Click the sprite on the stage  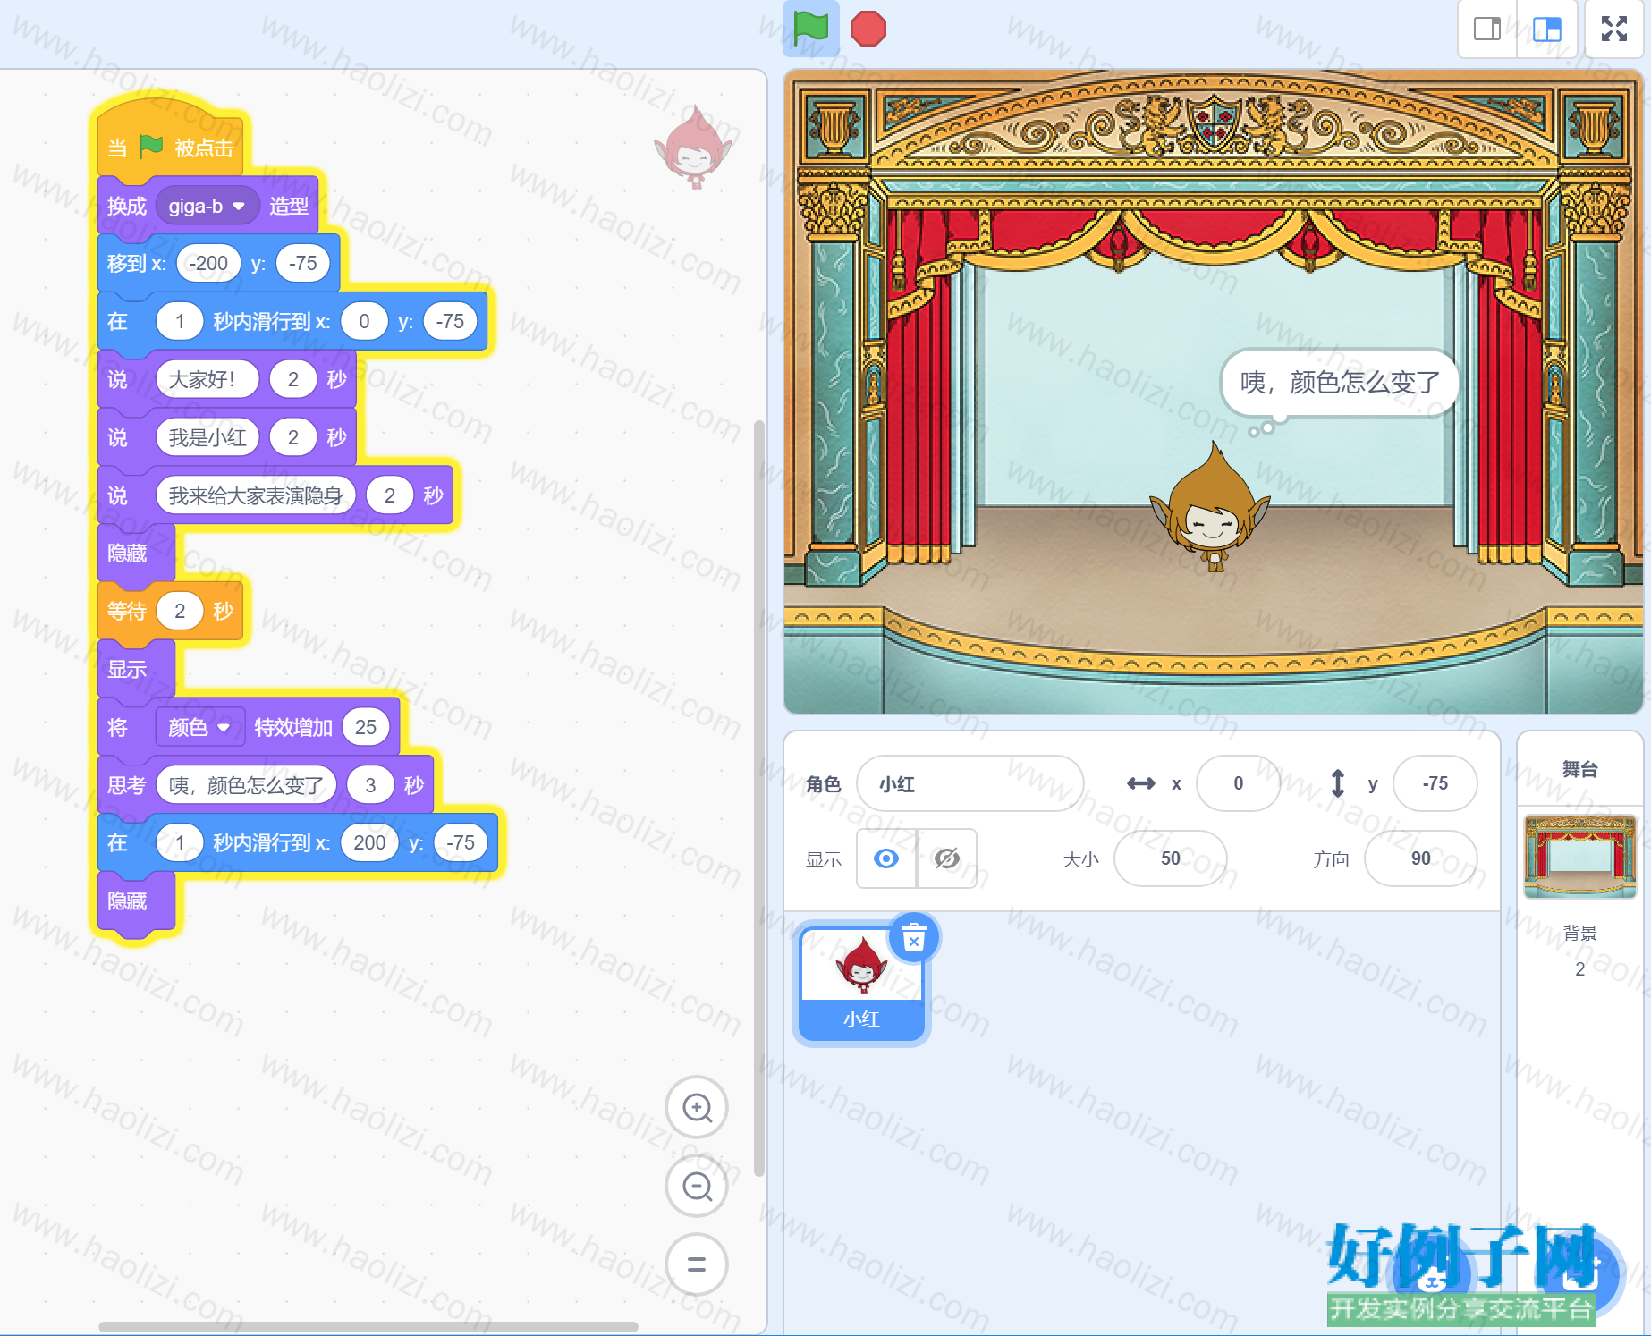click(x=1211, y=508)
